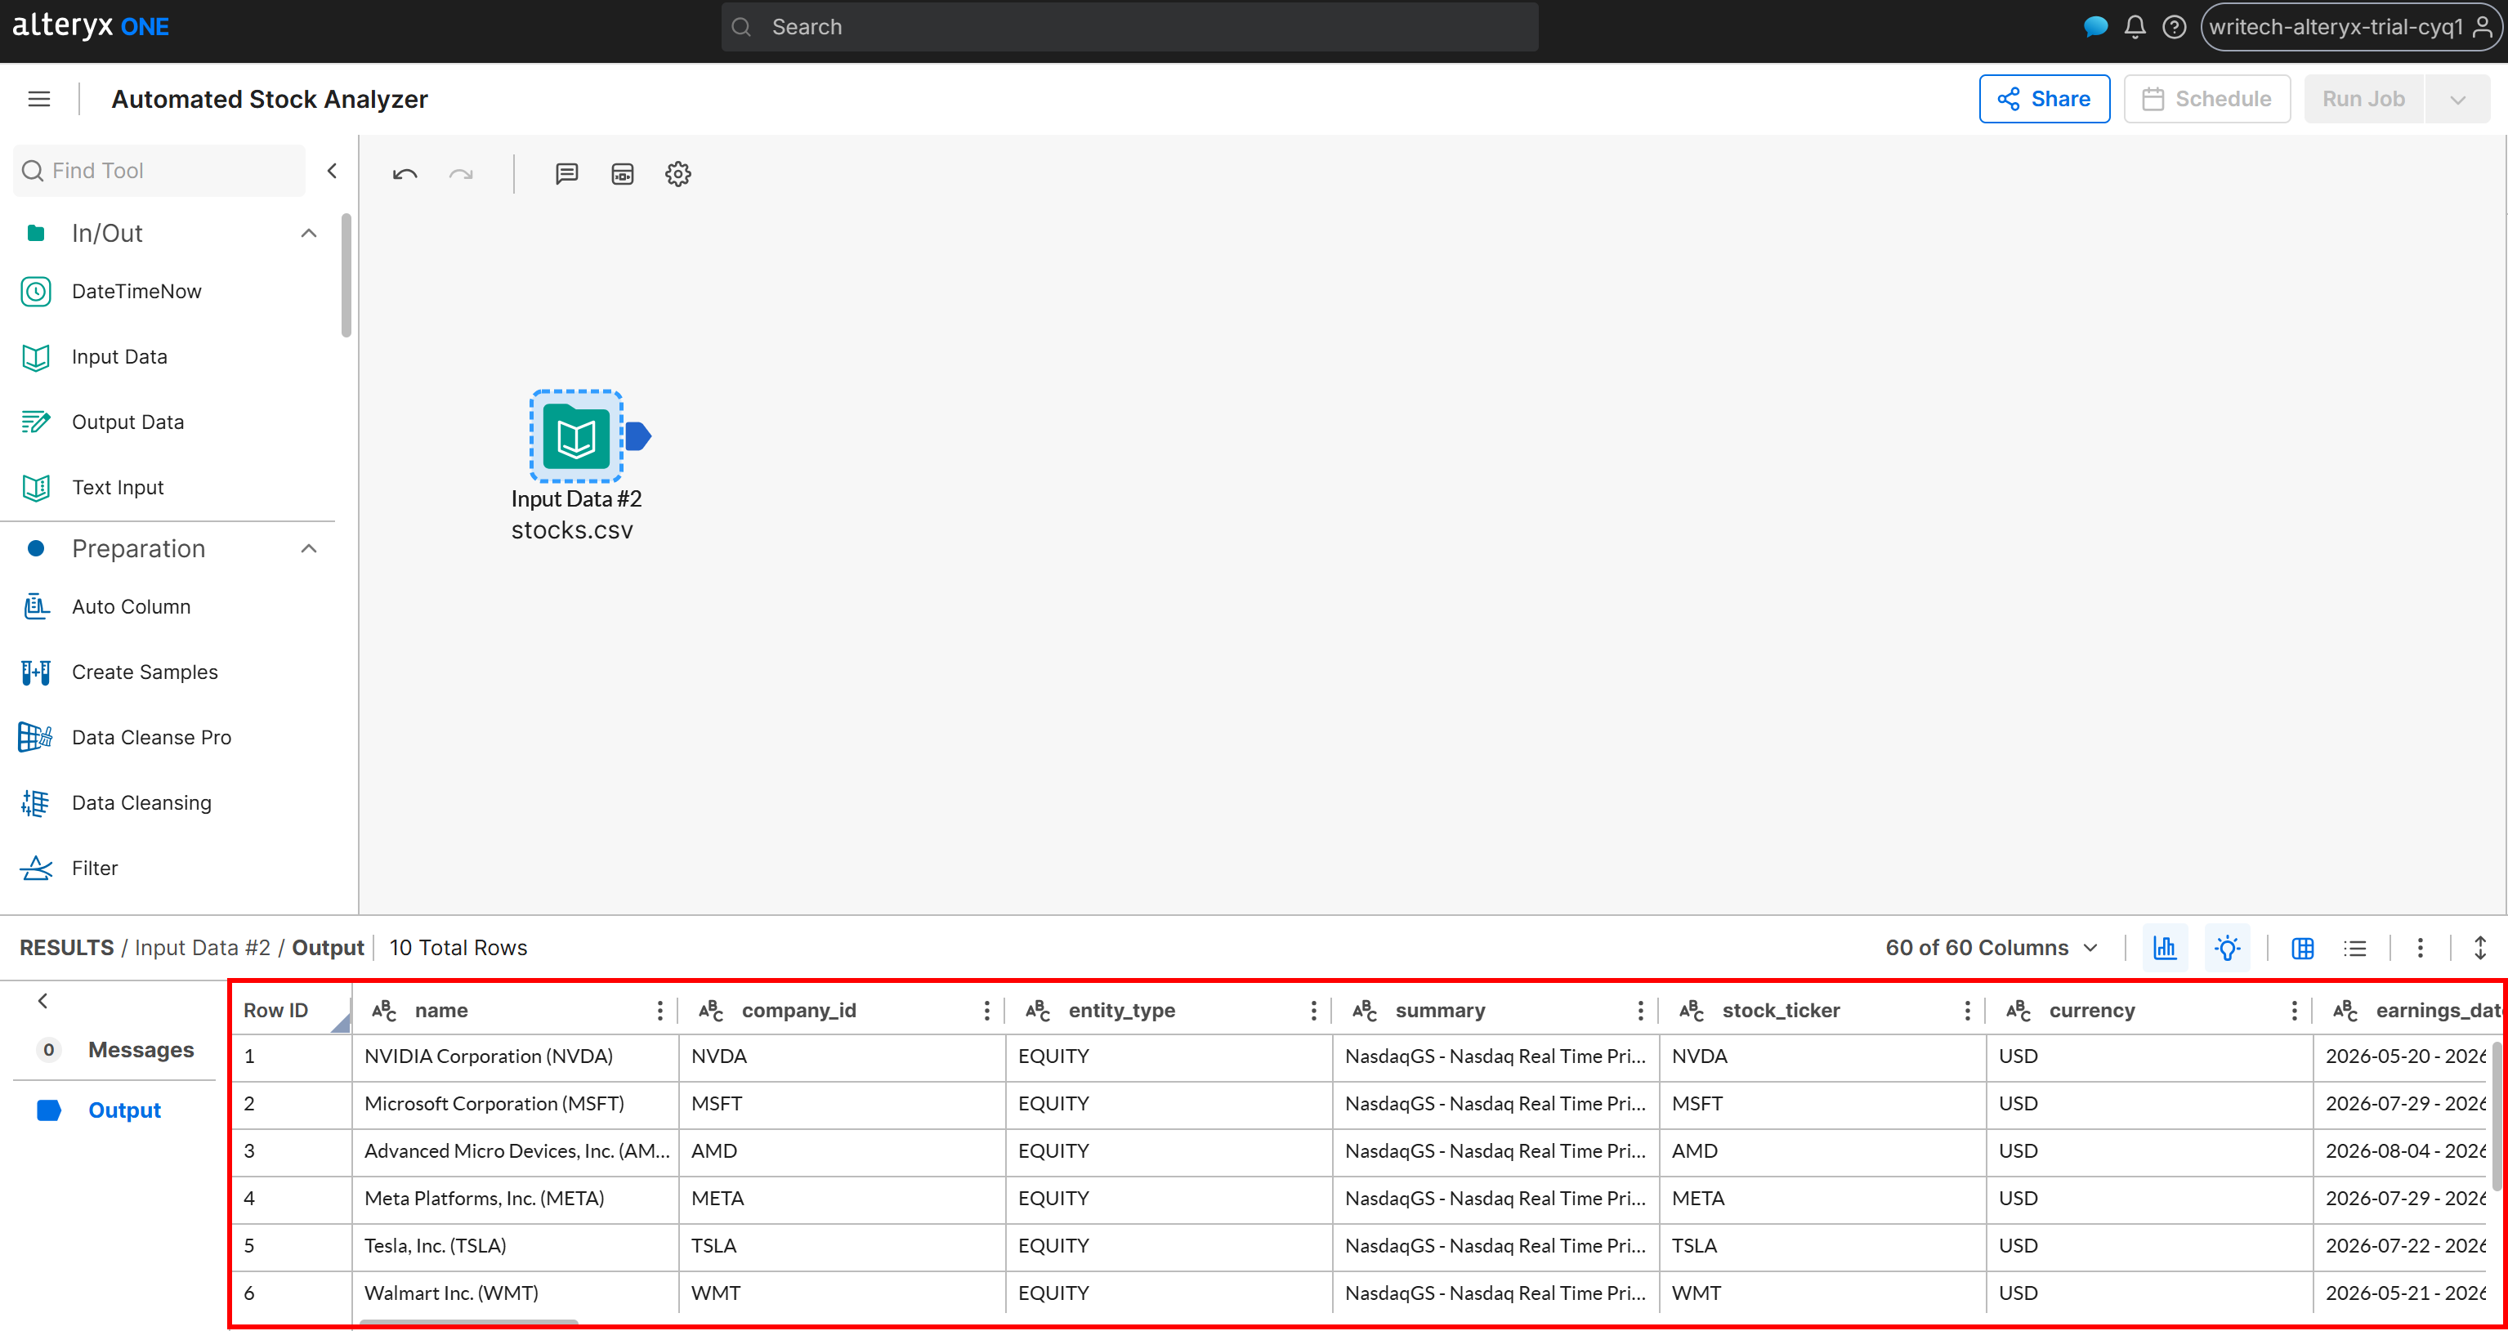The width and height of the screenshot is (2508, 1331).
Task: Open the company_id column options menu
Action: coord(987,1011)
